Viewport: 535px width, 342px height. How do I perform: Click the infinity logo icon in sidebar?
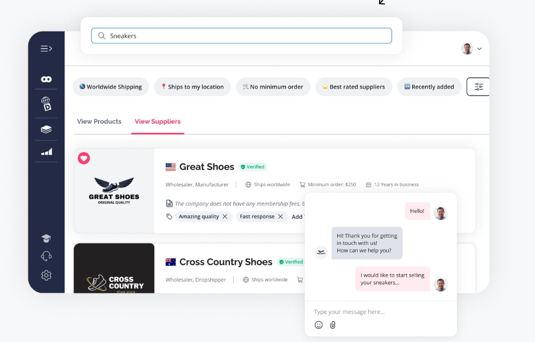[x=46, y=79]
